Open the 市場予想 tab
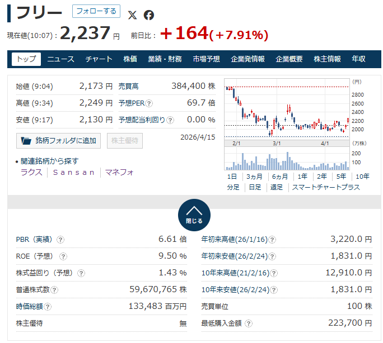The image size is (383, 343). 207,59
